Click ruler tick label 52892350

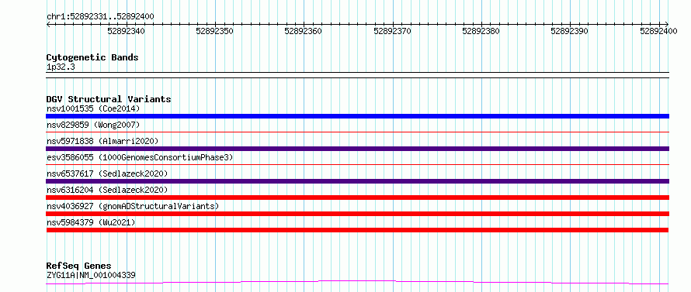(x=214, y=31)
